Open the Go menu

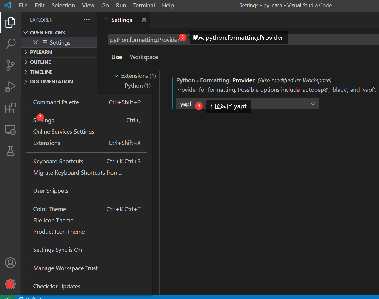click(x=105, y=5)
